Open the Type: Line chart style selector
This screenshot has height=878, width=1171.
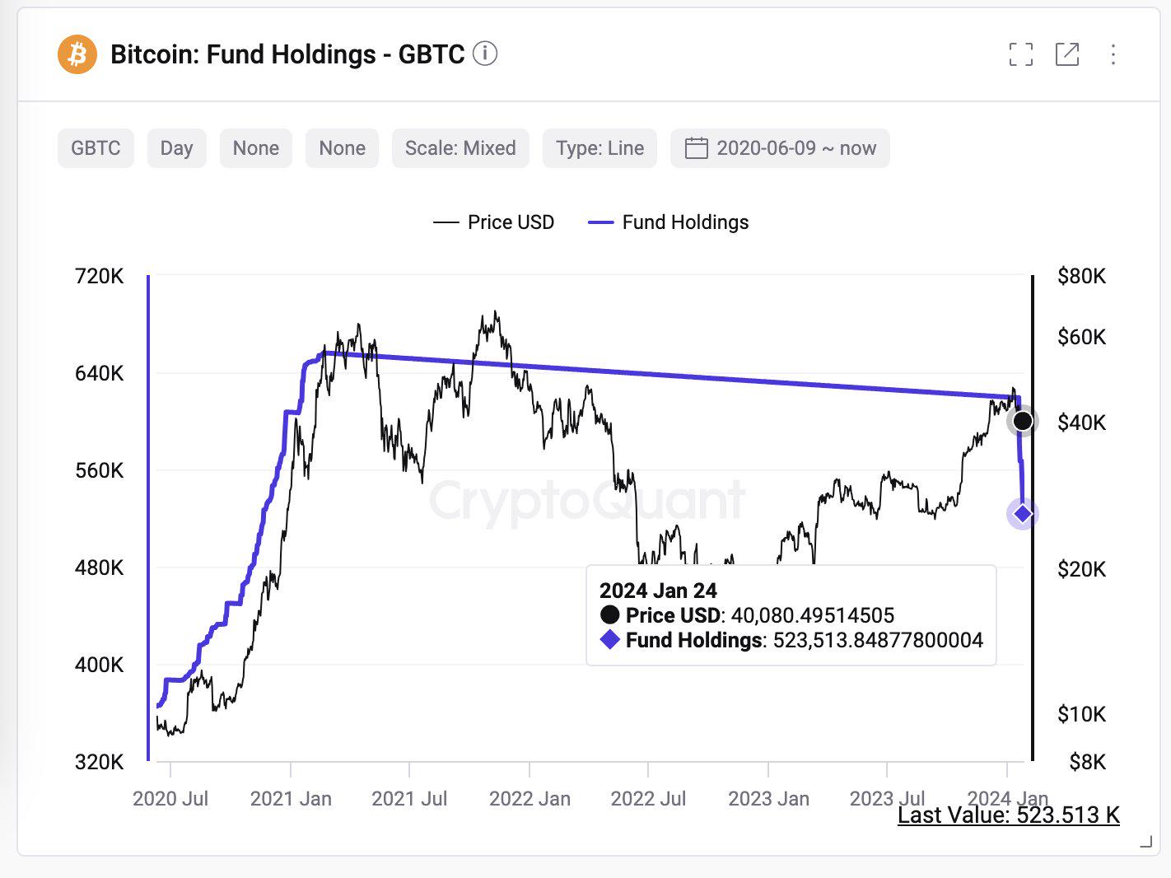tap(599, 148)
